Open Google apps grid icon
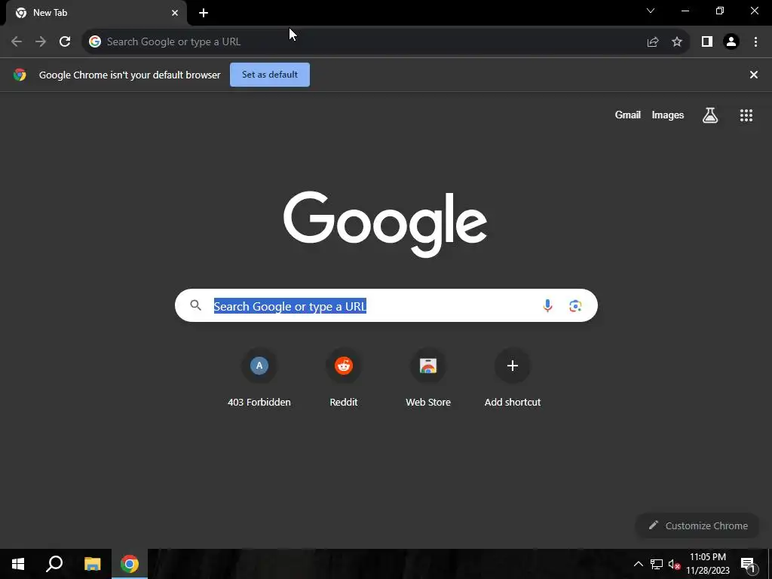 [x=746, y=115]
